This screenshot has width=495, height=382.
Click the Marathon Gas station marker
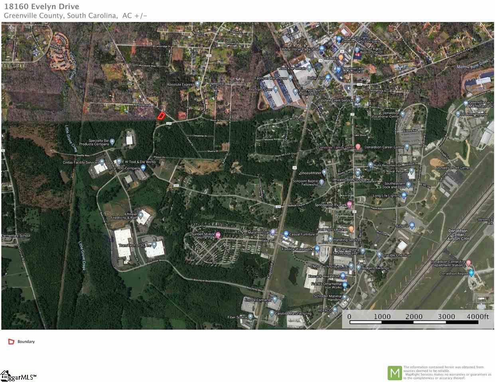coord(273,232)
